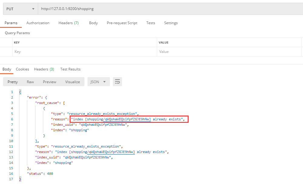303x186 pixels.
Task: Open the Test Results tab
Action: point(70,69)
